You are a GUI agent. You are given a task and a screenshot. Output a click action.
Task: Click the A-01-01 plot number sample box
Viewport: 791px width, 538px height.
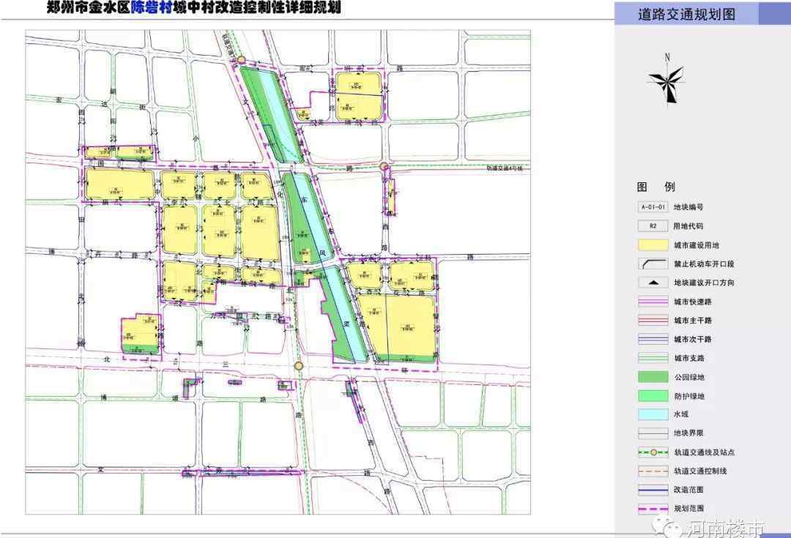coord(653,207)
